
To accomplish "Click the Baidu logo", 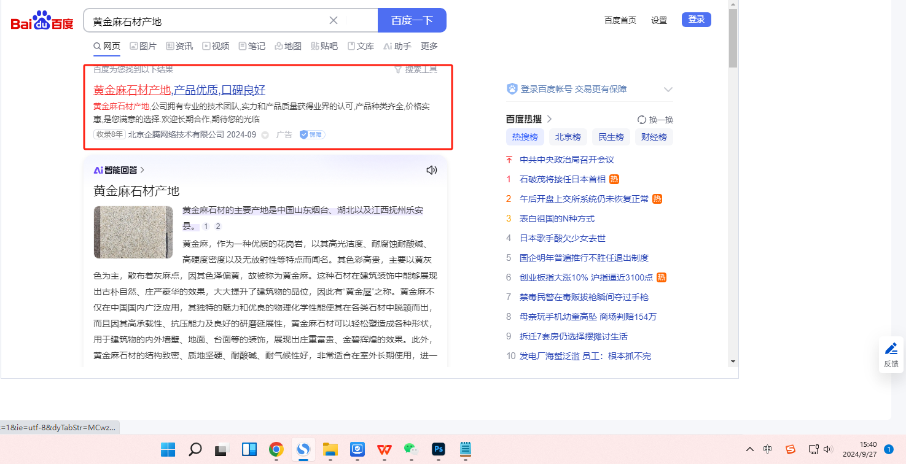I will [42, 21].
